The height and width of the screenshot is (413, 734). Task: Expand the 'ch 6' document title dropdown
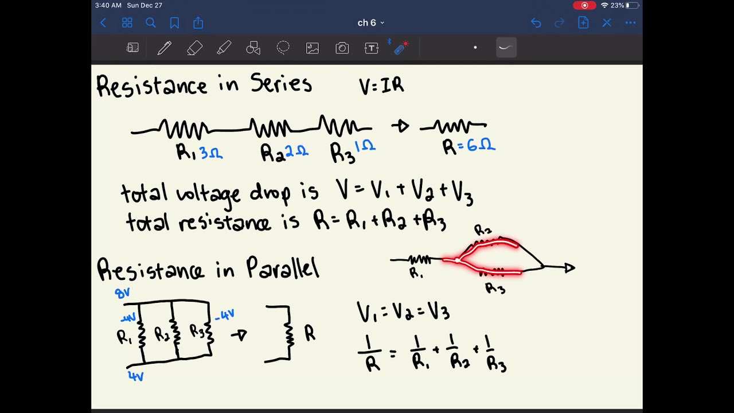click(x=370, y=23)
